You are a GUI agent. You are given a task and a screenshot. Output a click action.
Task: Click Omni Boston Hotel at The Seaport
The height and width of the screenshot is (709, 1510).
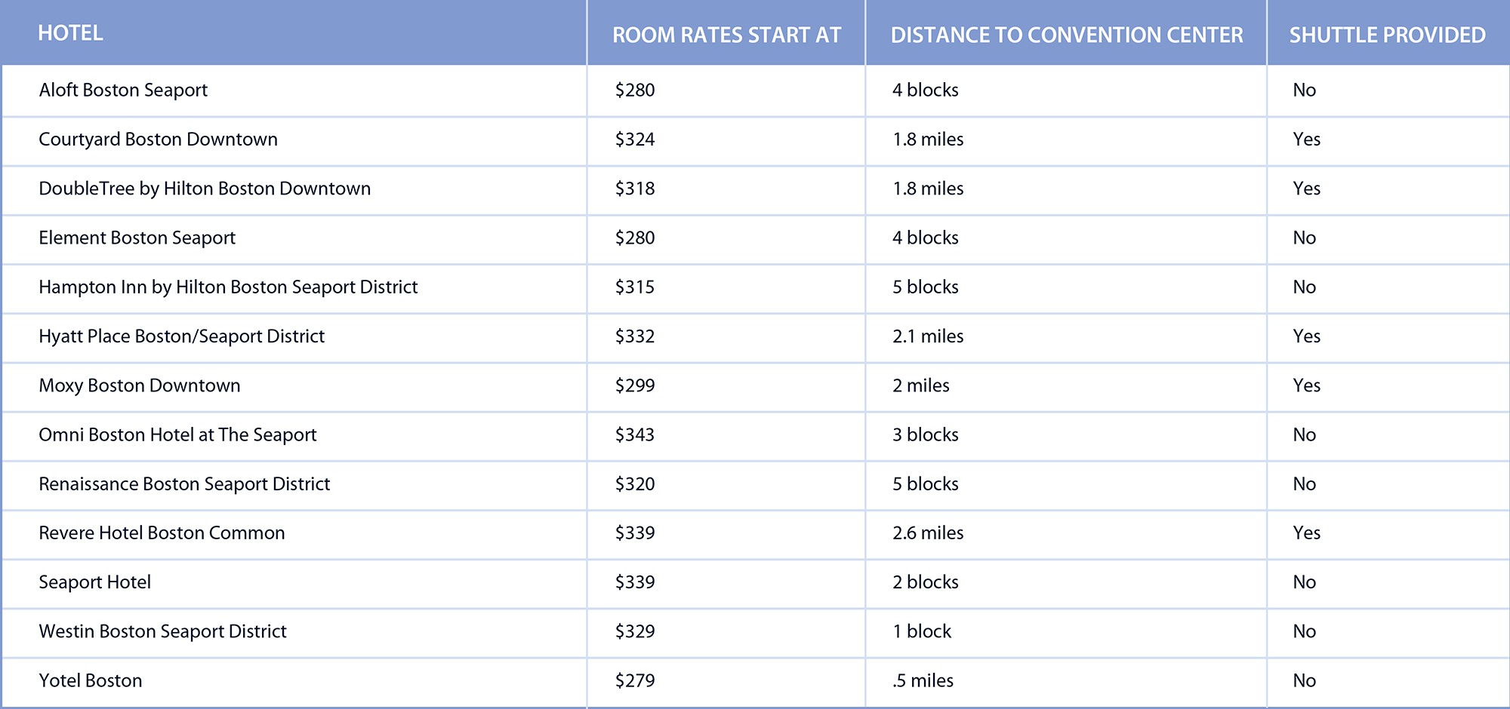(x=177, y=434)
